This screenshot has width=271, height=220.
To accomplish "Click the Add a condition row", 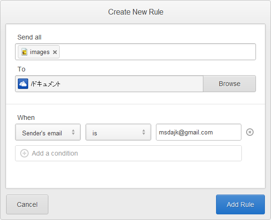I will 128,153.
